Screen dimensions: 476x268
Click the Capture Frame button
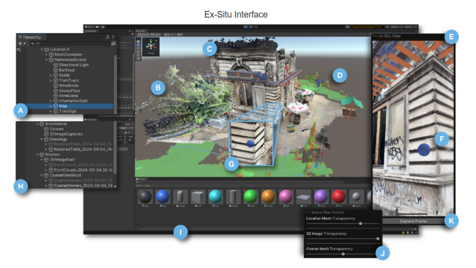pyautogui.click(x=413, y=221)
